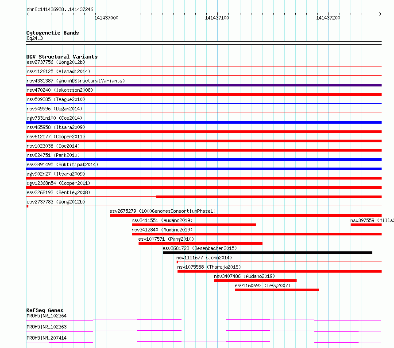Select nsv465958 (Itsara2009) label
Viewport: 394px width, 348px height.
pos(56,127)
